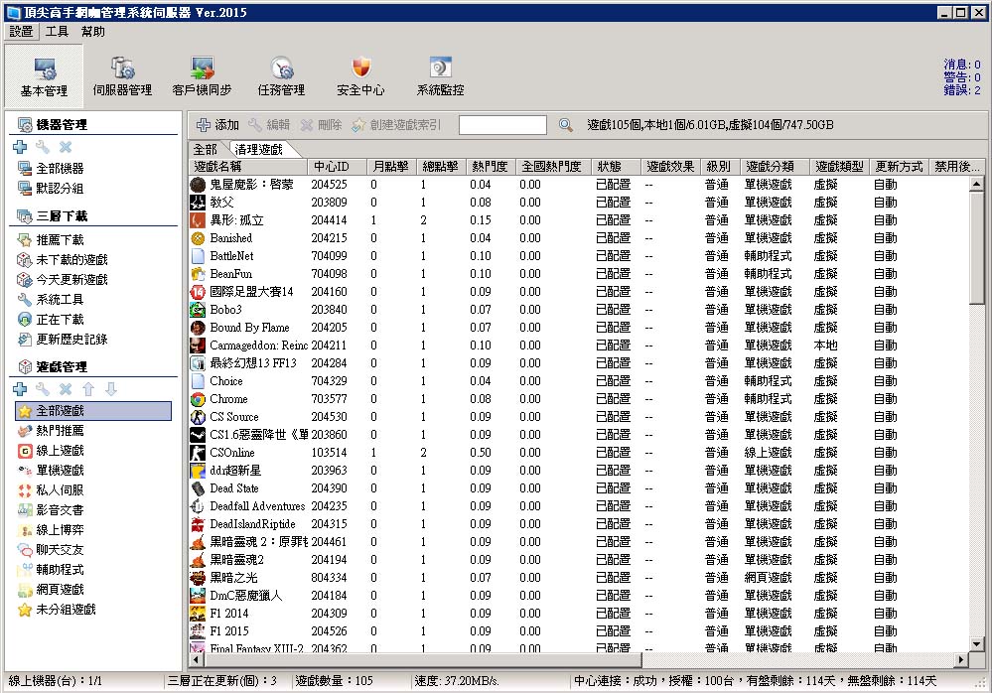Open 今天更新遊戲 in the sidebar
The height and width of the screenshot is (693, 992).
[64, 279]
